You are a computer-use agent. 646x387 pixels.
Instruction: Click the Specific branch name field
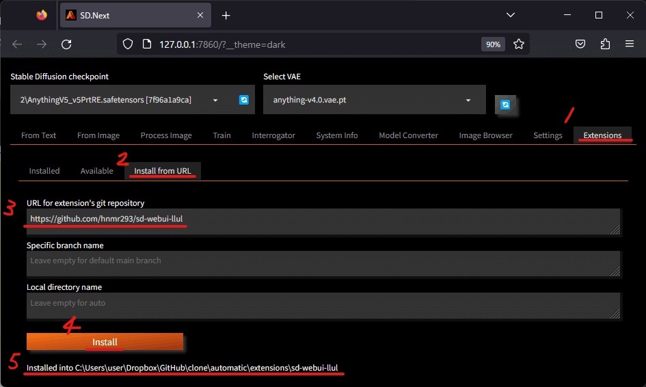323,263
